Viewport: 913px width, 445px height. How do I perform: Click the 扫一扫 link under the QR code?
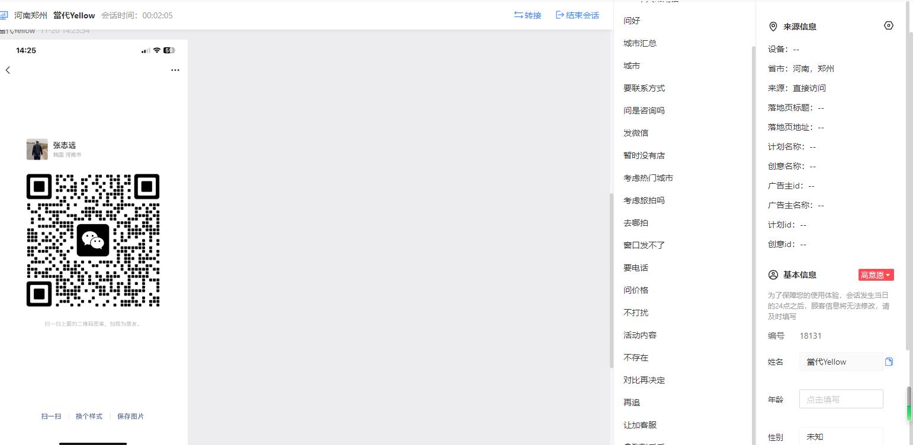click(x=51, y=417)
